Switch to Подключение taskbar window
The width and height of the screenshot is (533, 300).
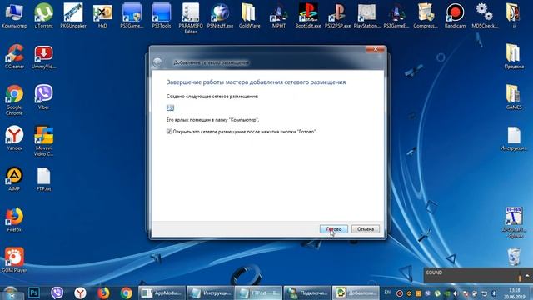tap(307, 292)
